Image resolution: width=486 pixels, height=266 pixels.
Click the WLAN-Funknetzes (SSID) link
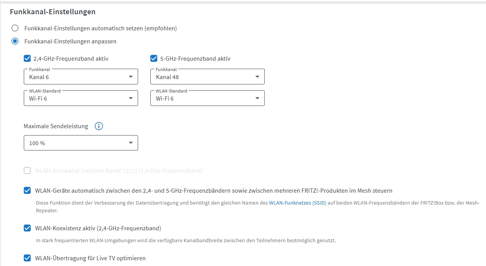(298, 202)
